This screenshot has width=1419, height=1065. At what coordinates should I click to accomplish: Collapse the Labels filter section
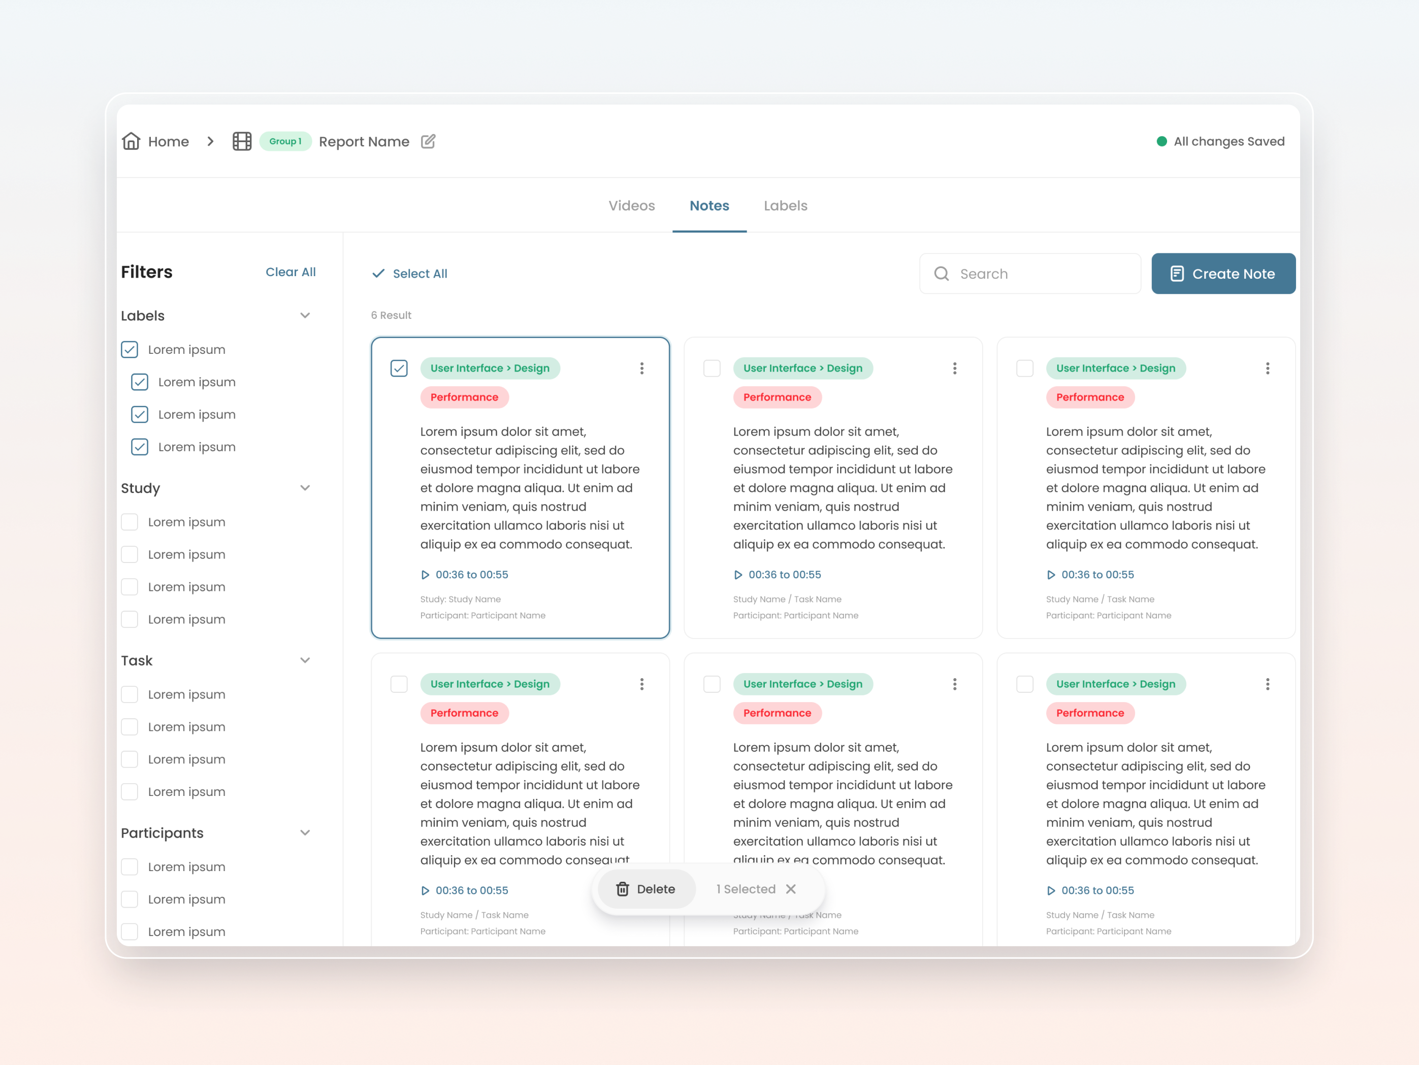[305, 315]
